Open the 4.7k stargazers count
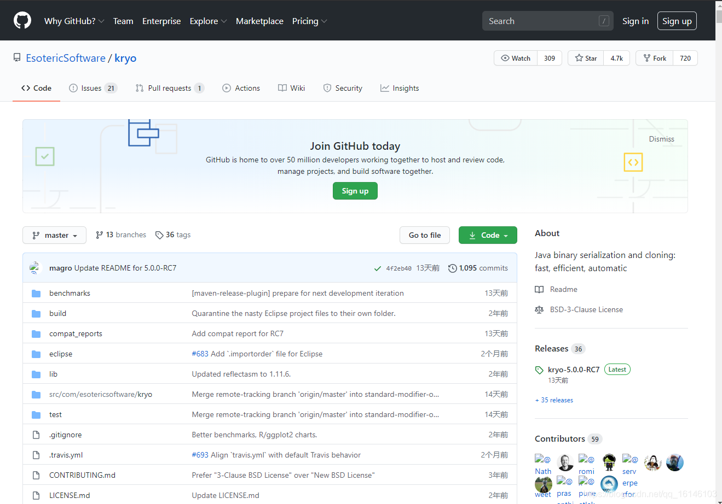The image size is (722, 504). 617,58
